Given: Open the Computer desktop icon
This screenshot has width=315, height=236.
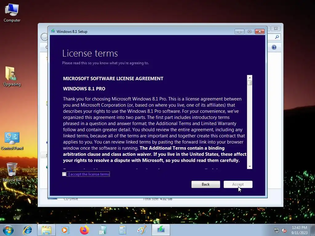Looking at the screenshot, I should click(x=12, y=13).
